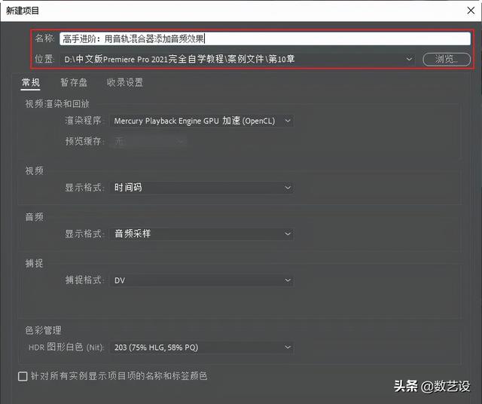Open the project location path dropdown

click(233, 59)
